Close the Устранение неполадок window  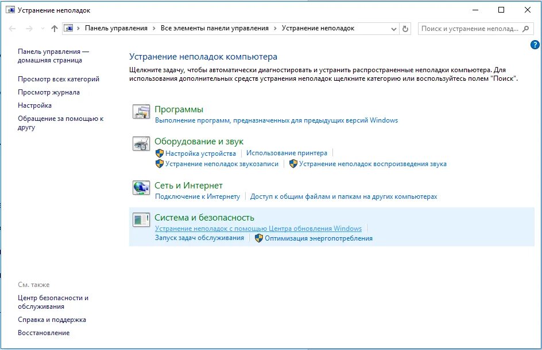(x=528, y=10)
